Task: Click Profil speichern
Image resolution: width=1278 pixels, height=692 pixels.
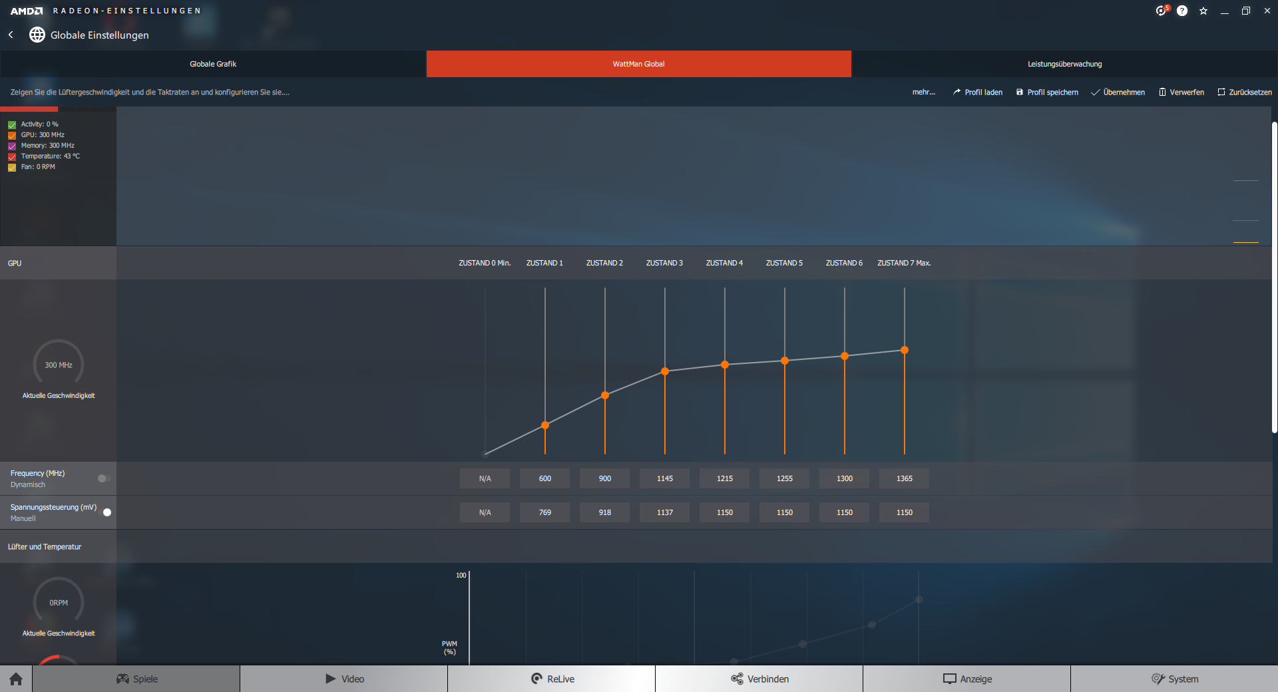Action: coord(1047,92)
